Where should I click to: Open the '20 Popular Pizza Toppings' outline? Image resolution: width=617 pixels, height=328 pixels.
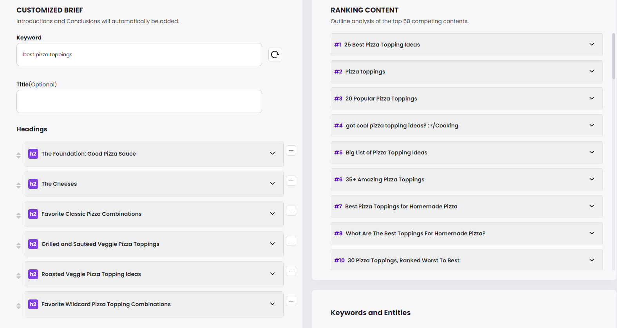coord(592,99)
